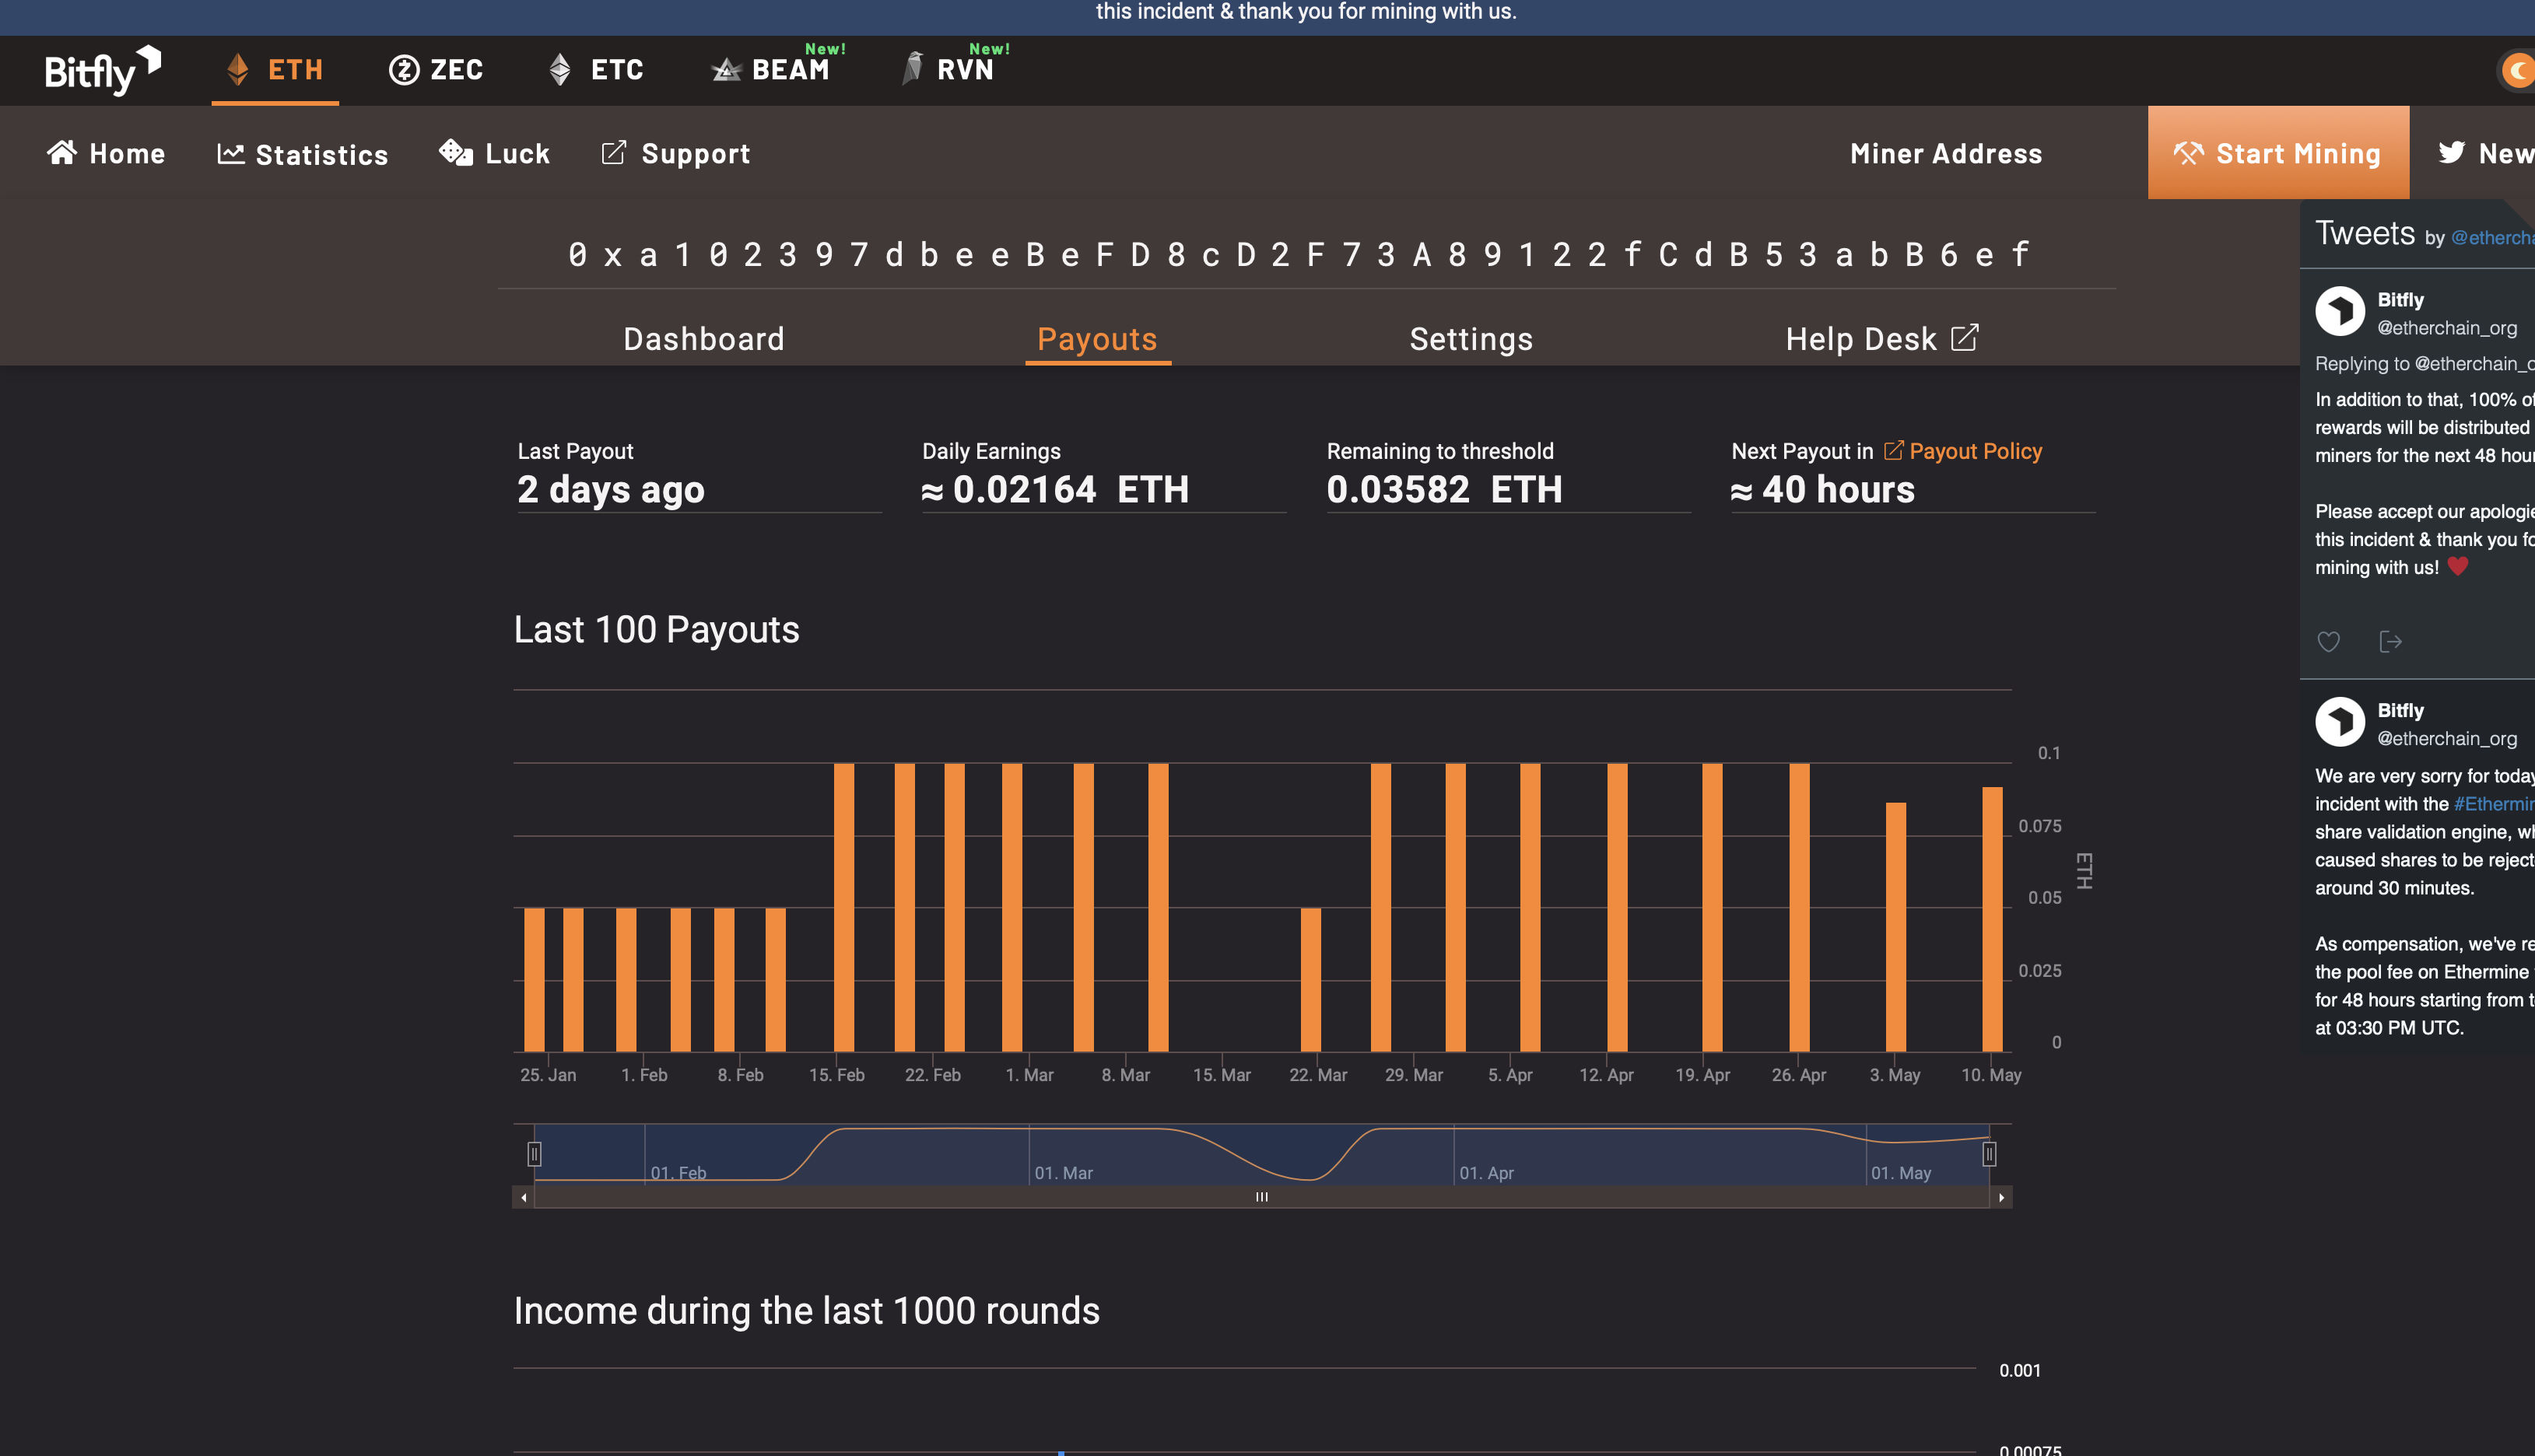Click the Start Mining button

2278,153
